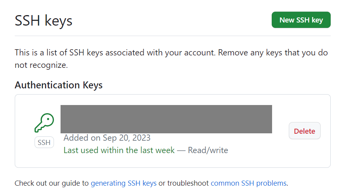The width and height of the screenshot is (347, 193).
Task: Open the generating SSH keys guide link
Action: point(123,183)
